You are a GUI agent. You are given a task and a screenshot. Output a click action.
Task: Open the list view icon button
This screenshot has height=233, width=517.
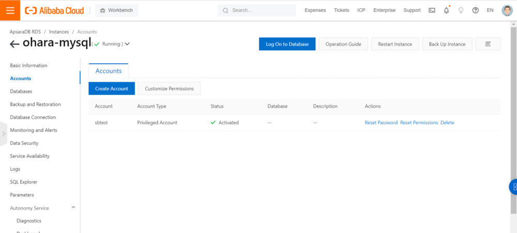(x=488, y=44)
